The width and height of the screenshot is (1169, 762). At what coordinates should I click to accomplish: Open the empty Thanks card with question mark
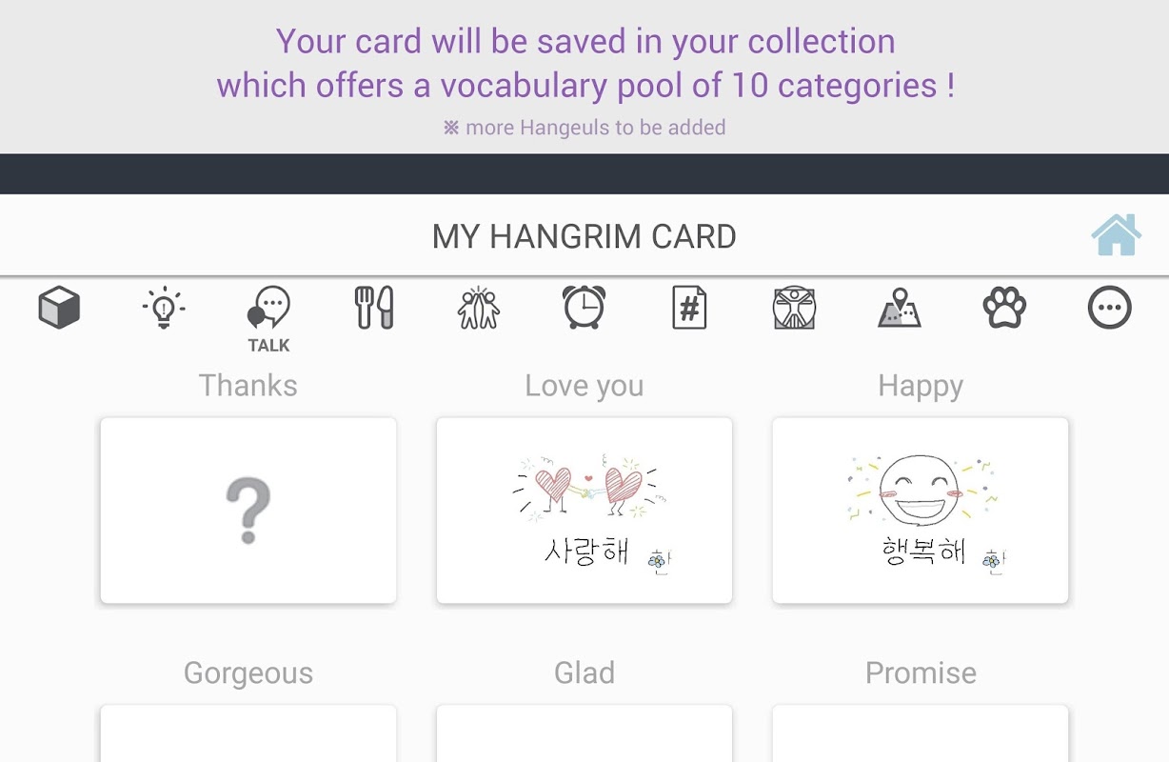(x=248, y=511)
